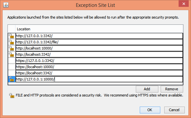Confirm changes with OK button

pyautogui.click(x=150, y=110)
